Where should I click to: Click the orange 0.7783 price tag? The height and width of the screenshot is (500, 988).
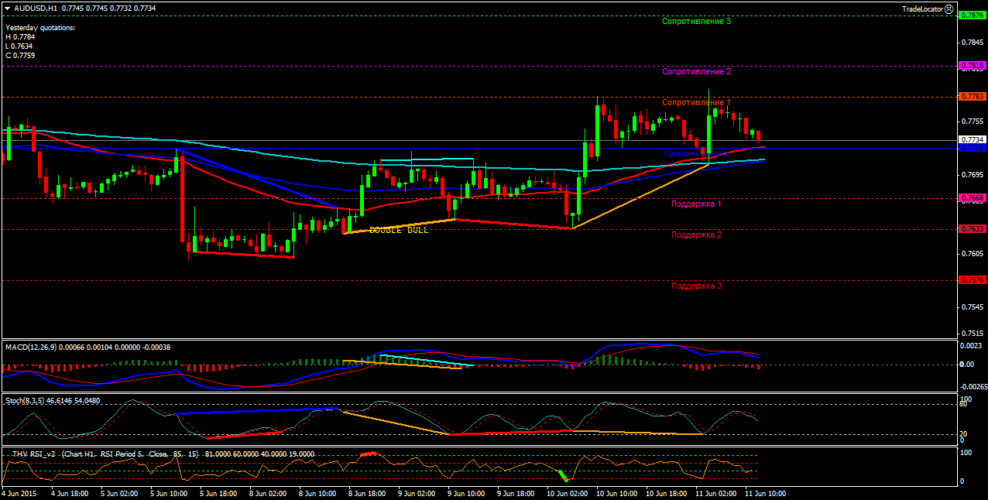click(x=972, y=96)
